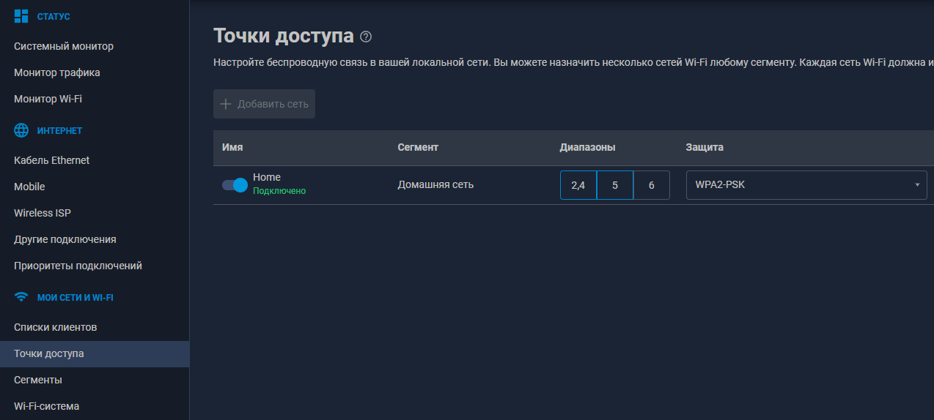Navigate to Wireless ISP
Viewport: 934px width, 420px height.
[43, 213]
